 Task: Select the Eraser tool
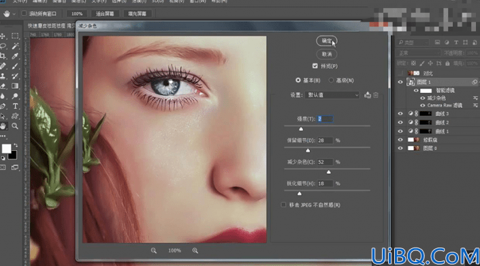(3, 86)
